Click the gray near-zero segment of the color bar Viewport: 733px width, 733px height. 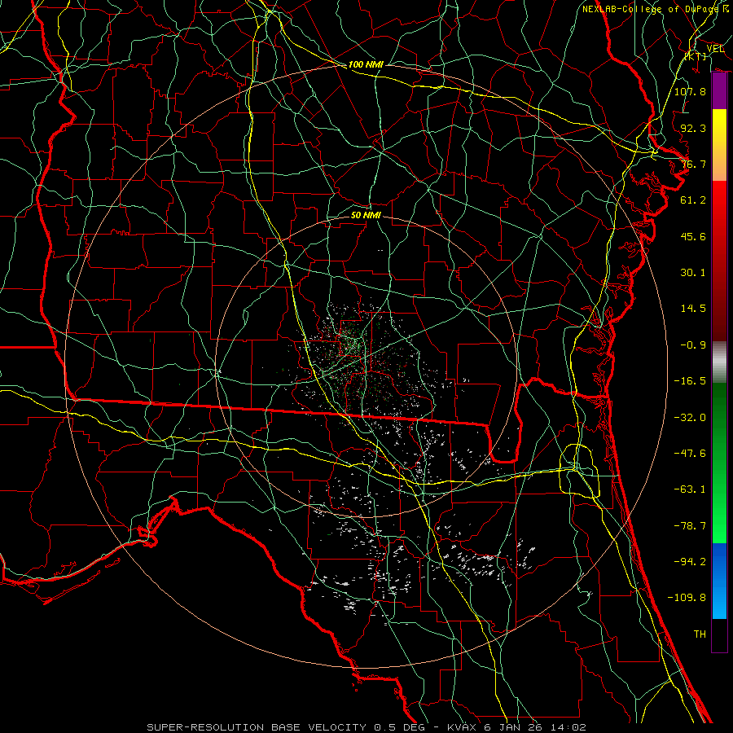pyautogui.click(x=719, y=362)
